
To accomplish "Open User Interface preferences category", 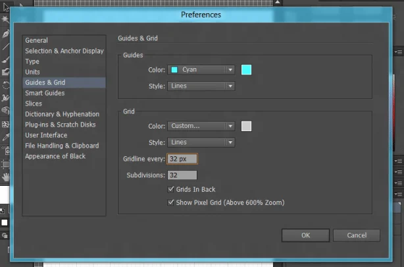I will point(64,135).
